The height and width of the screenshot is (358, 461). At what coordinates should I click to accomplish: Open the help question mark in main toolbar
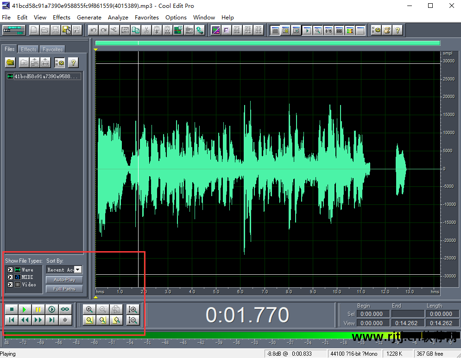[398, 30]
